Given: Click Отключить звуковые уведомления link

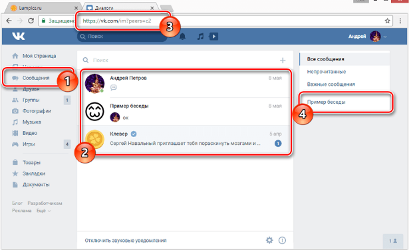Looking at the screenshot, I should (126, 240).
